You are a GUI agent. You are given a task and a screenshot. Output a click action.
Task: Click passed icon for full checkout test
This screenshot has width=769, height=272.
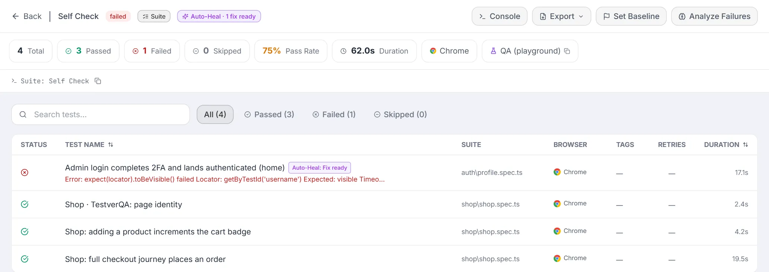[25, 259]
